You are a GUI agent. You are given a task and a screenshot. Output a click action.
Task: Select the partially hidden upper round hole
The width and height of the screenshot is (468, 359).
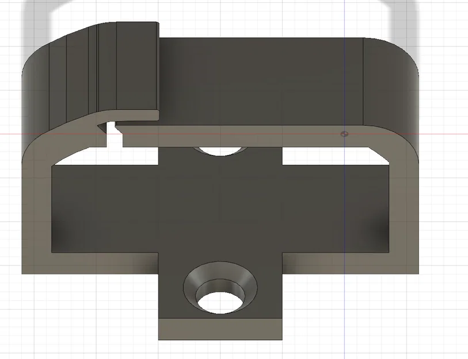(220, 151)
